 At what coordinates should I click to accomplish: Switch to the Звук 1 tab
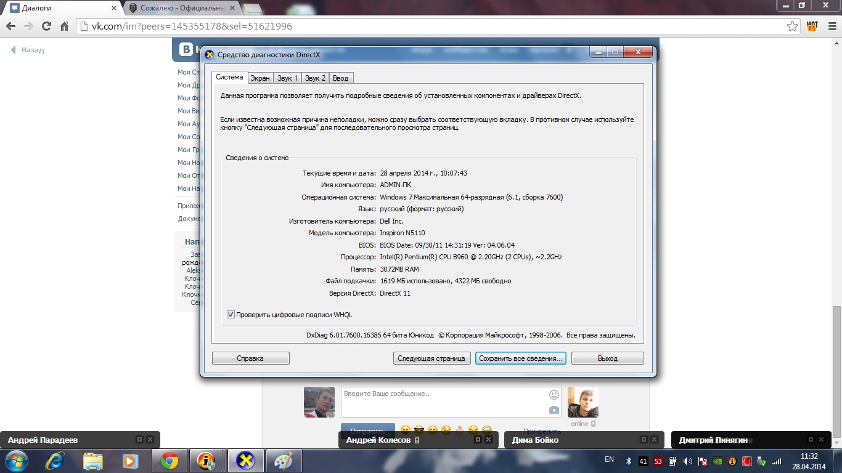point(287,78)
